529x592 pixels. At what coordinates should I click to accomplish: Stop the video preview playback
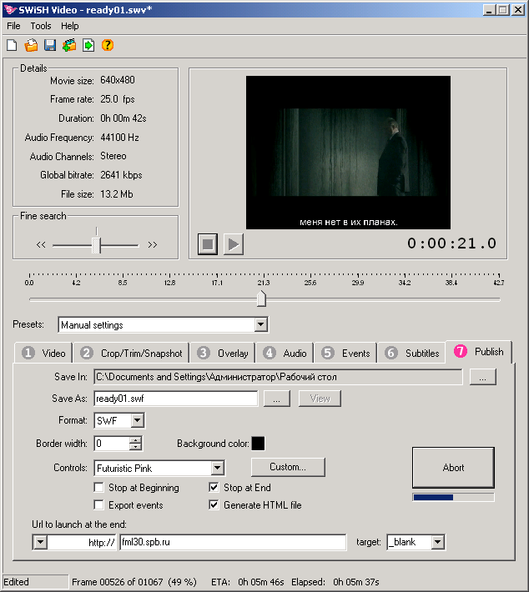pos(208,244)
